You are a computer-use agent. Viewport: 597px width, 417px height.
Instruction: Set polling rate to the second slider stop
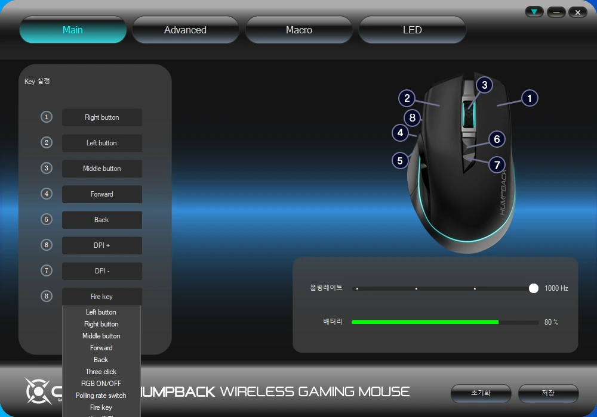tap(416, 289)
